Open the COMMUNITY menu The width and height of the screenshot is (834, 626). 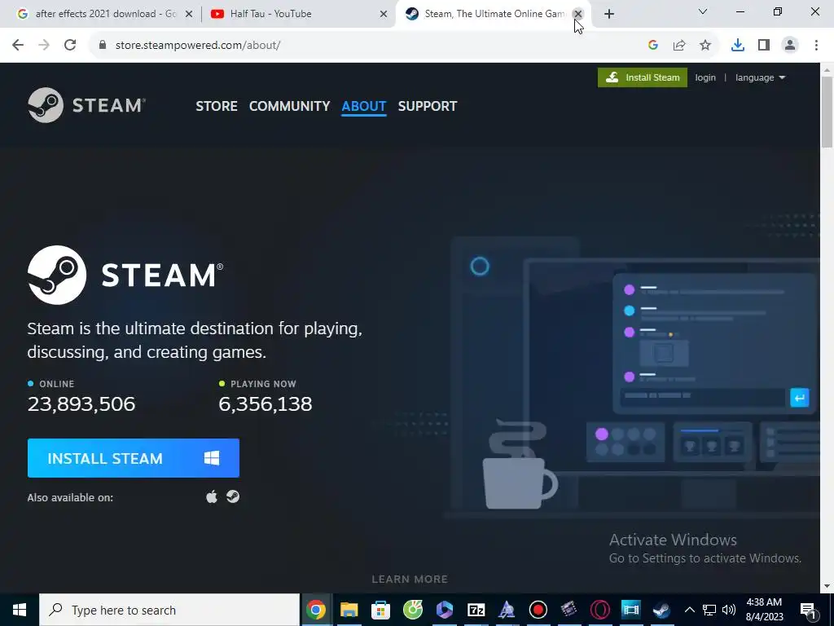[289, 106]
